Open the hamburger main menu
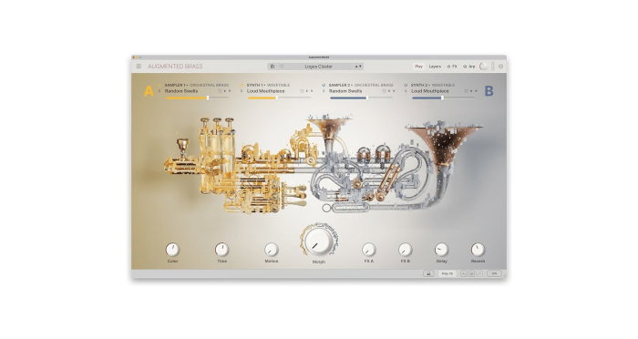Screen dimensions: 638x339 coord(139,66)
